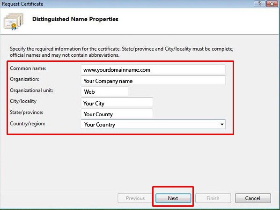Select the City/locality text box
Screen dimensions: 280x210
tap(117, 103)
